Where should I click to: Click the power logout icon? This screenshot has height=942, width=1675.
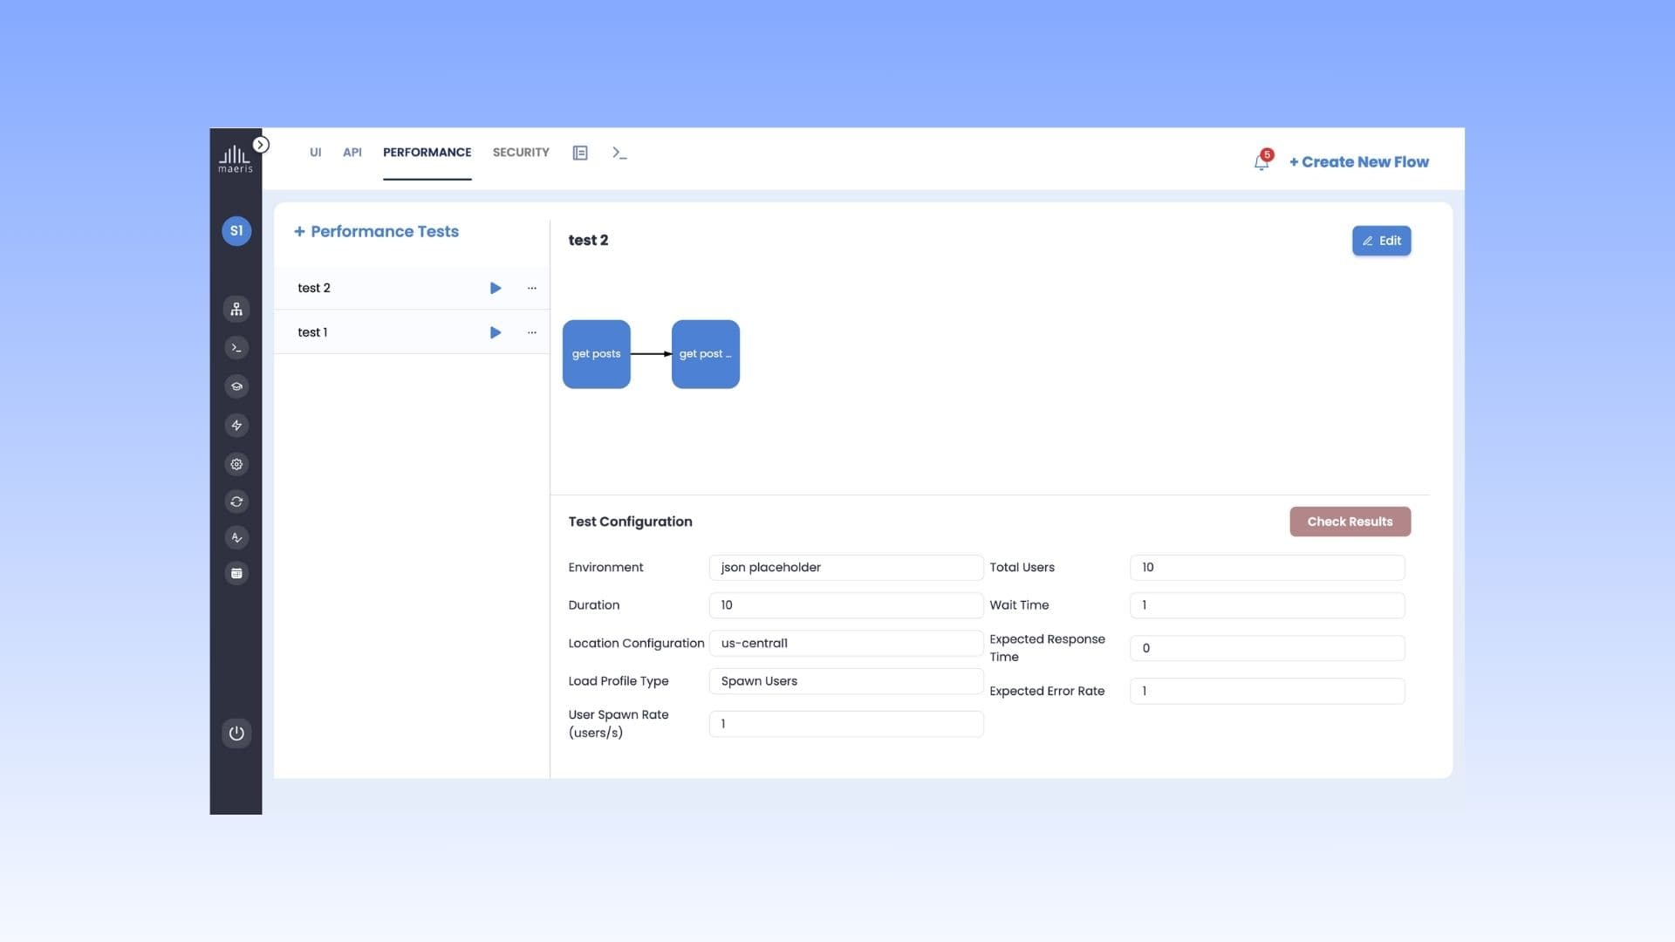[236, 733]
